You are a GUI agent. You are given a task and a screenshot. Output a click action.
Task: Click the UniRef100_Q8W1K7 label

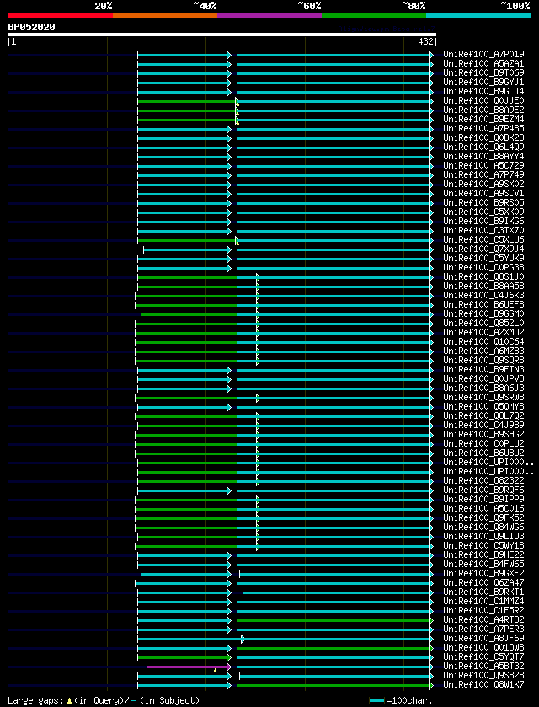point(483,685)
